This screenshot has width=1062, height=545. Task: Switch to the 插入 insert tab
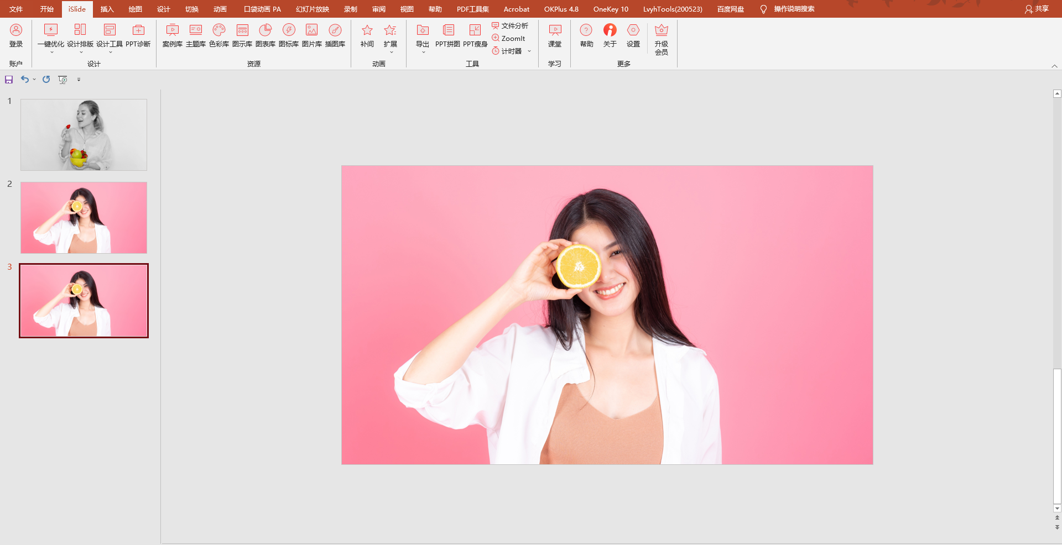coord(107,9)
